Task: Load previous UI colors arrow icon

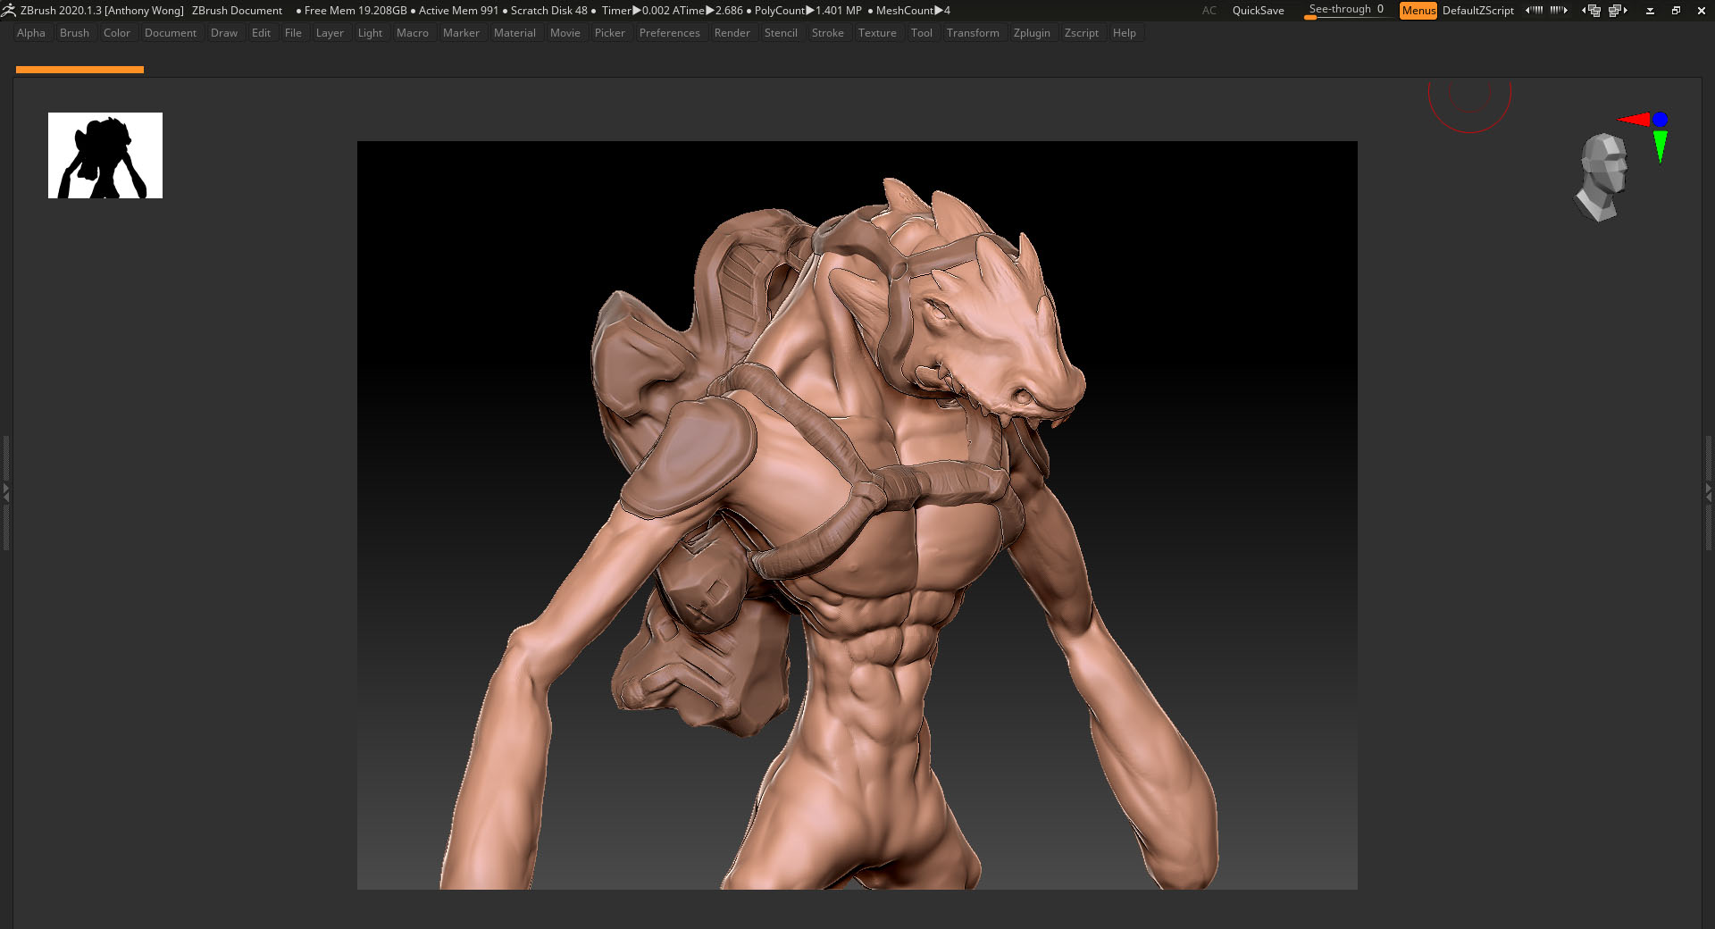Action: 1534,11
